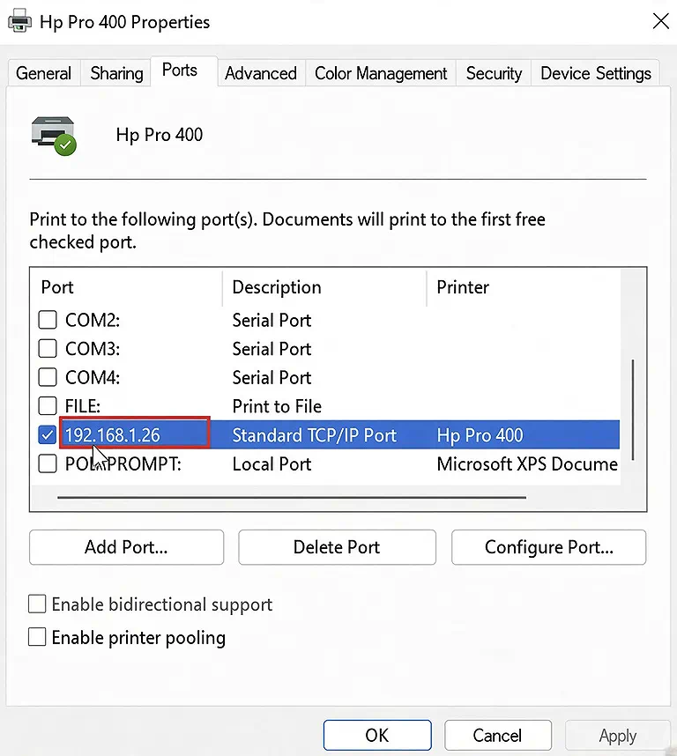
Task: Open the General tab
Action: 43,73
